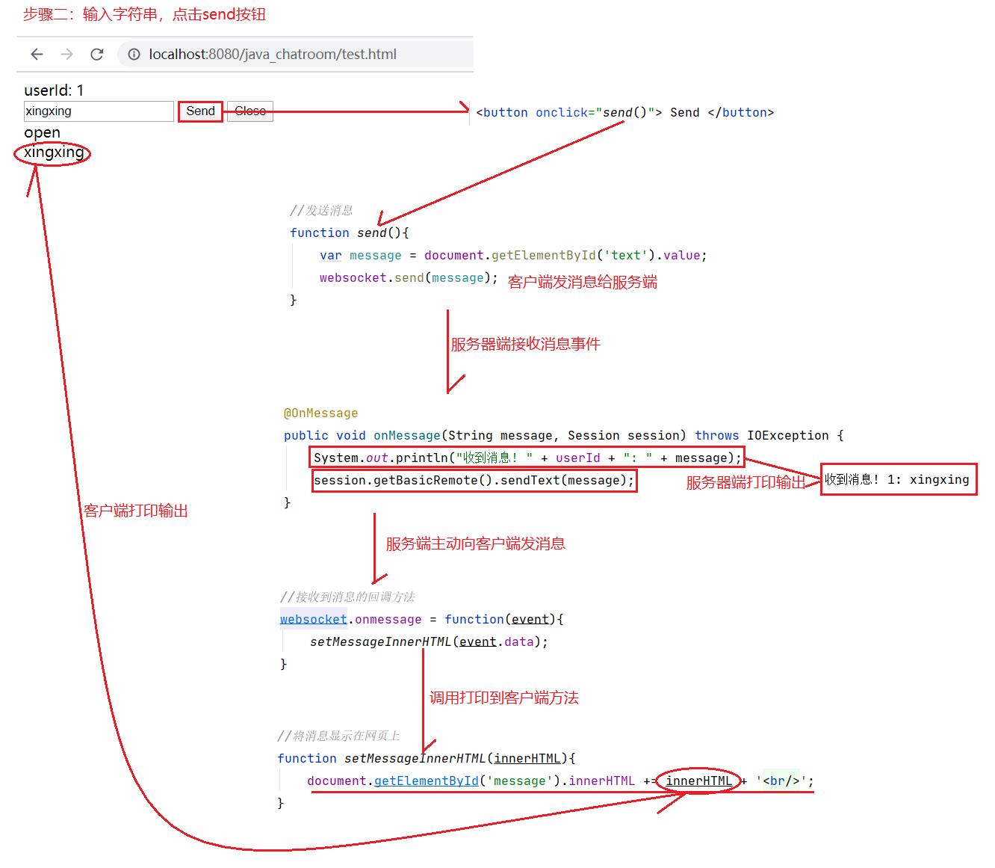Click the 'var message = document.getElementById' line
The height and width of the screenshot is (868, 995).
(x=513, y=256)
